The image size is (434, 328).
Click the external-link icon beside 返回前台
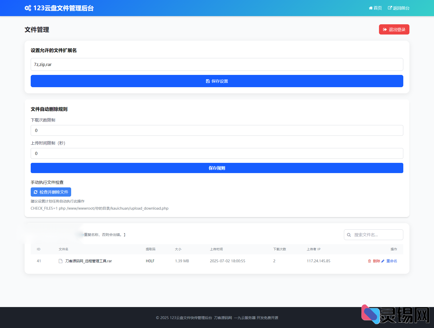coord(390,8)
